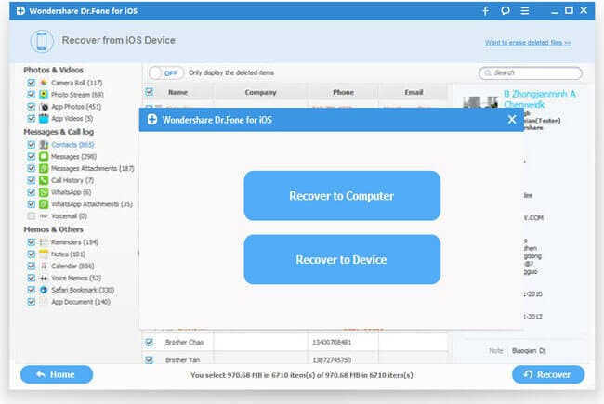Click the Voice Memos icon
Screen dimensions: 604x404
[44, 278]
